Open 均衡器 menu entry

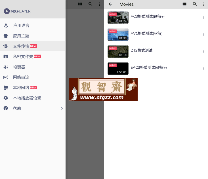click(32, 67)
